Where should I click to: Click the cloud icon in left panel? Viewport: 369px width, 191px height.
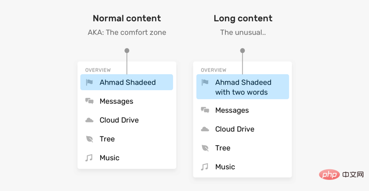click(x=89, y=120)
